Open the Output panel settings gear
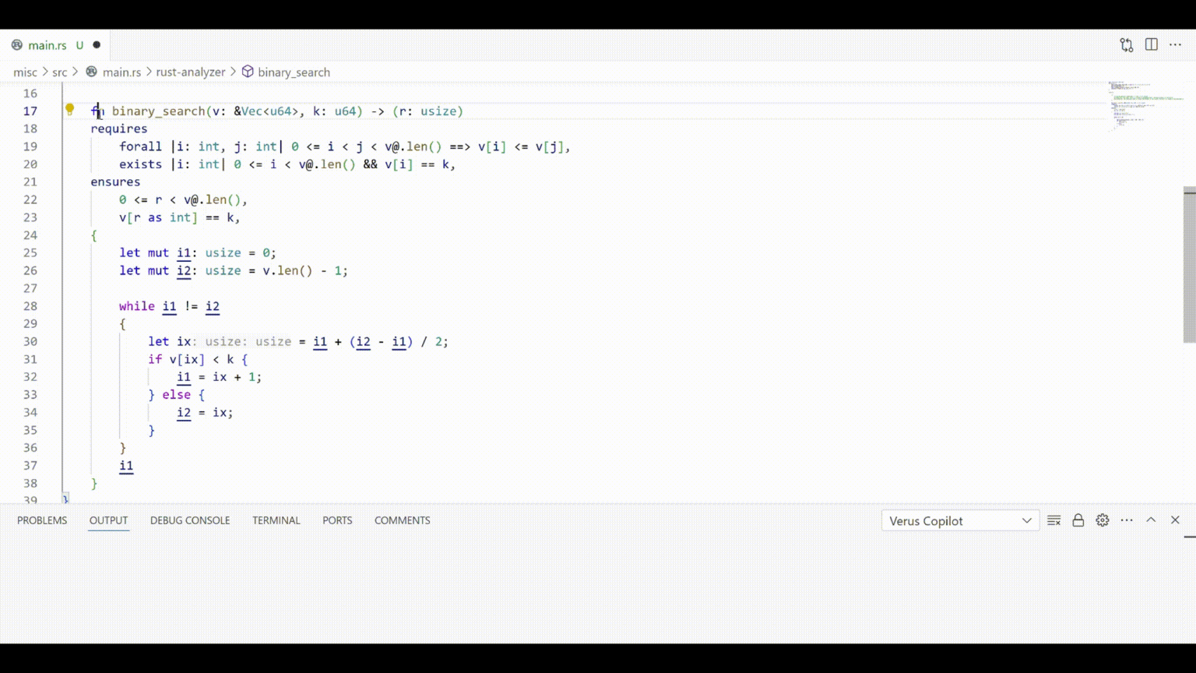This screenshot has height=673, width=1196. point(1102,520)
